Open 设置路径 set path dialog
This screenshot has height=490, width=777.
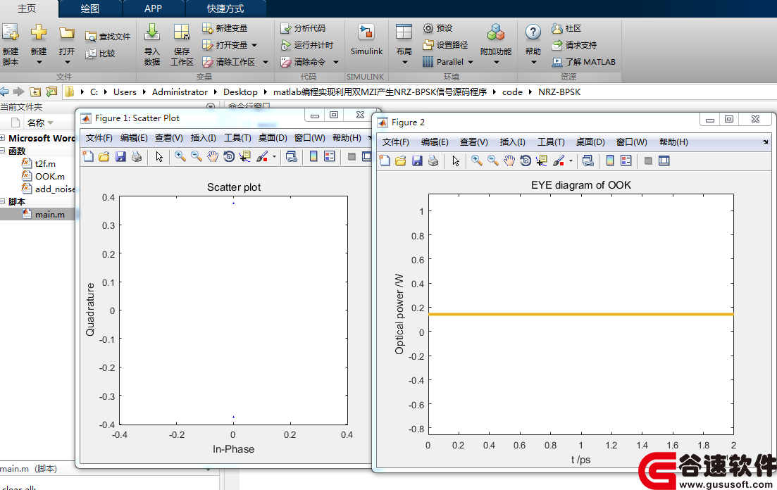[445, 45]
